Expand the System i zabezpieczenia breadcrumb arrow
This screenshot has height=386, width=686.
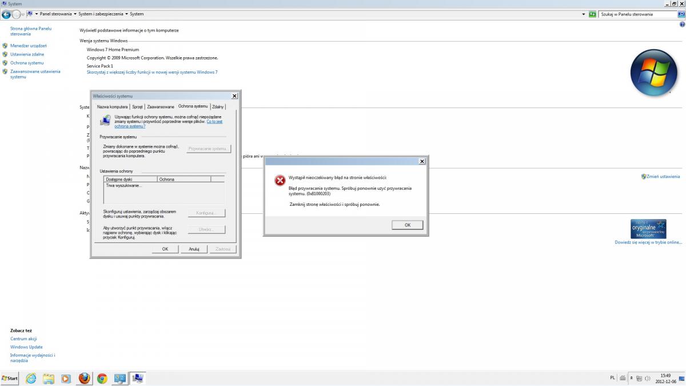(x=126, y=14)
